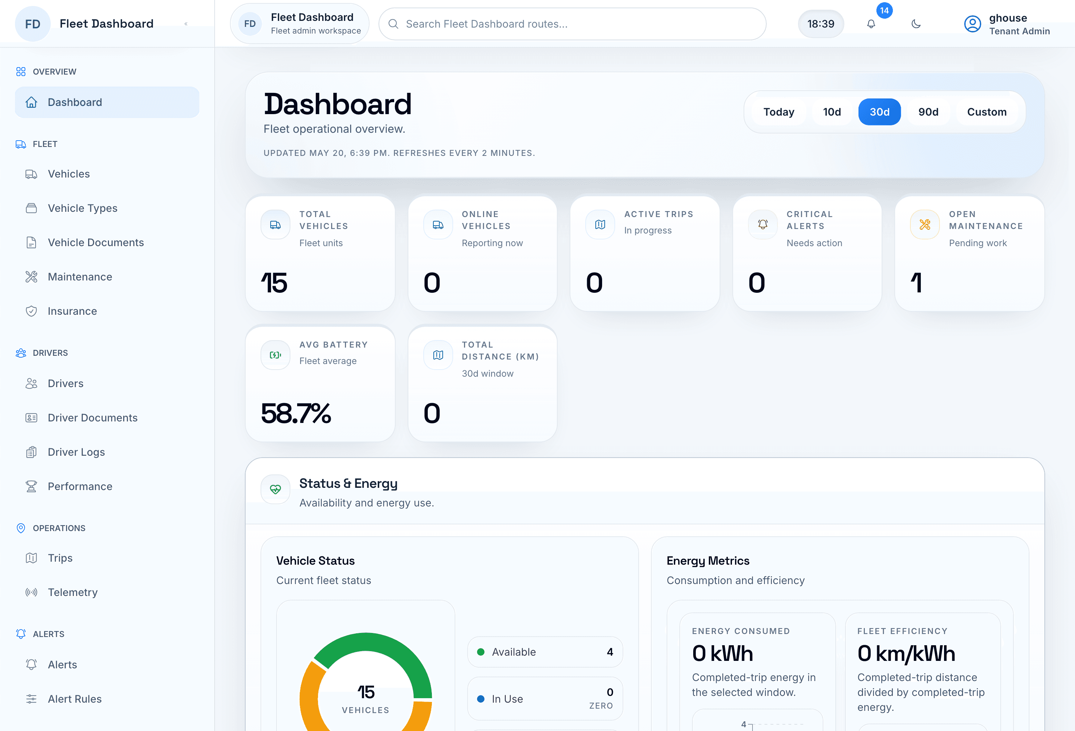The height and width of the screenshot is (731, 1075).
Task: Collapse the sidebar with the chevron
Action: tap(186, 23)
